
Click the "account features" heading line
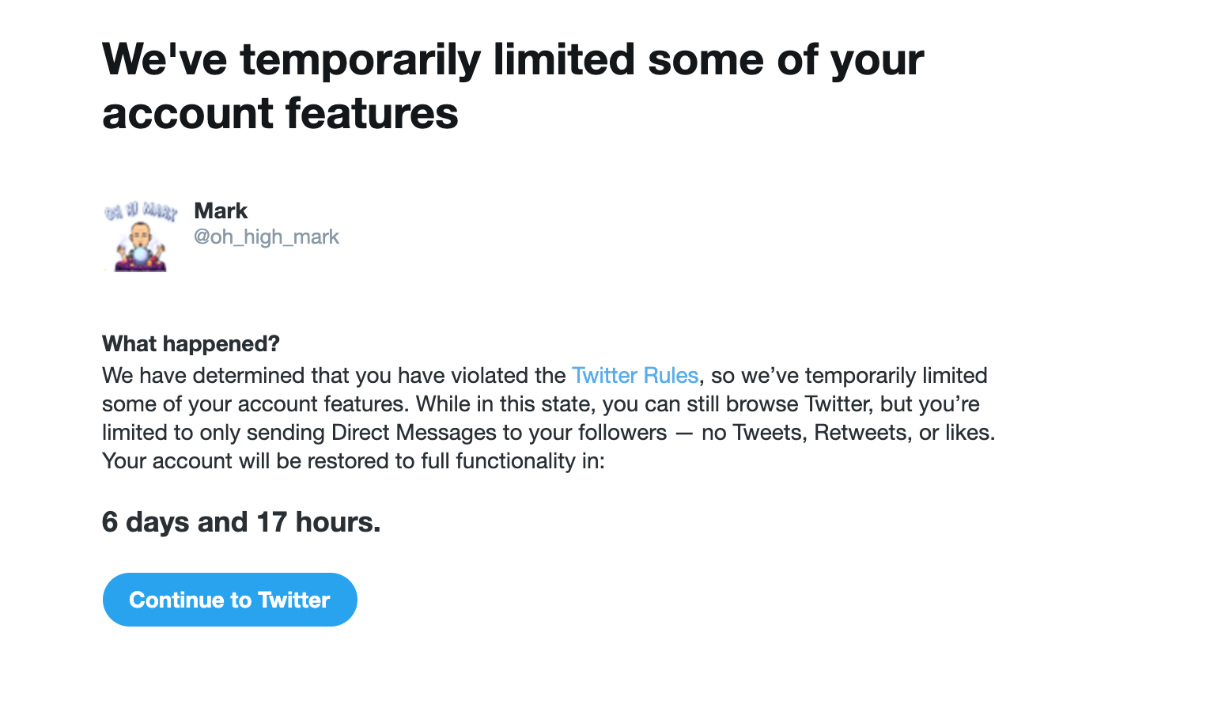tap(280, 112)
